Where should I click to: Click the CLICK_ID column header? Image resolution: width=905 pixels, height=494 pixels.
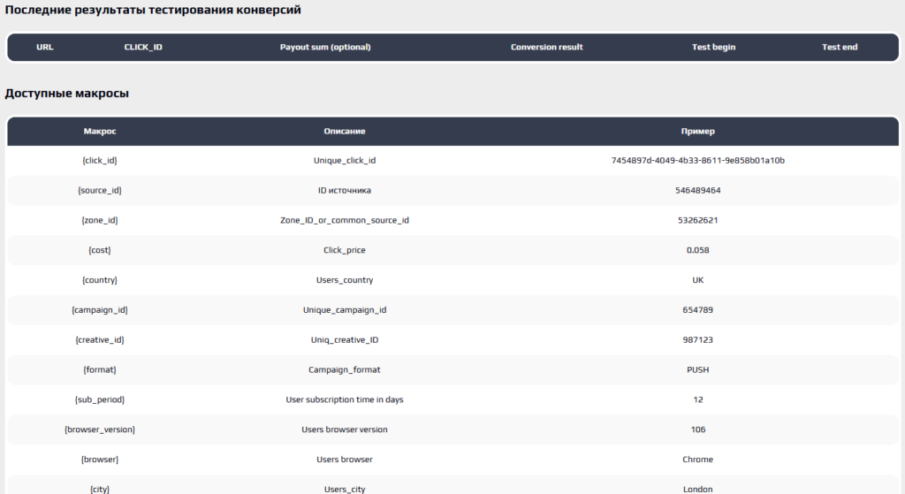click(143, 48)
